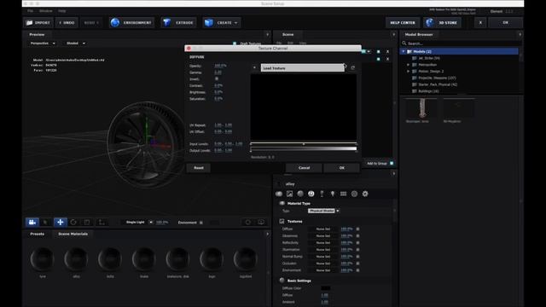Open the Window menu
Viewport: 546px width, 307px height.
[x=45, y=11]
